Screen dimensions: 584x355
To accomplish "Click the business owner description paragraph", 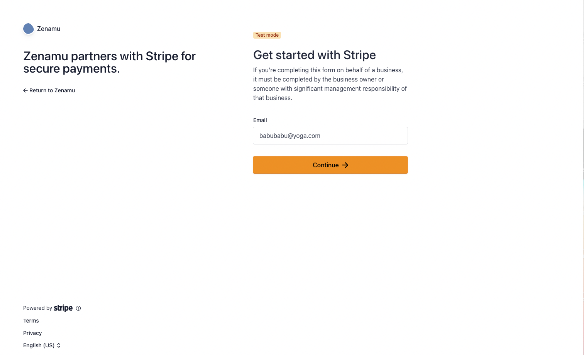I will point(330,84).
